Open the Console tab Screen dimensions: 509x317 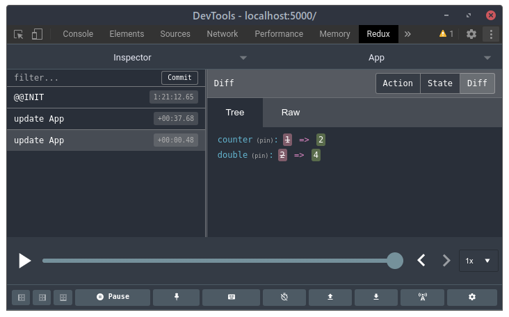click(78, 34)
